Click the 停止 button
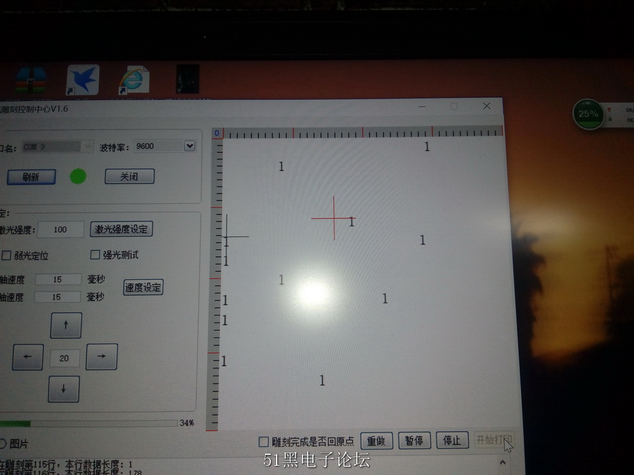The image size is (634, 475). [x=452, y=440]
